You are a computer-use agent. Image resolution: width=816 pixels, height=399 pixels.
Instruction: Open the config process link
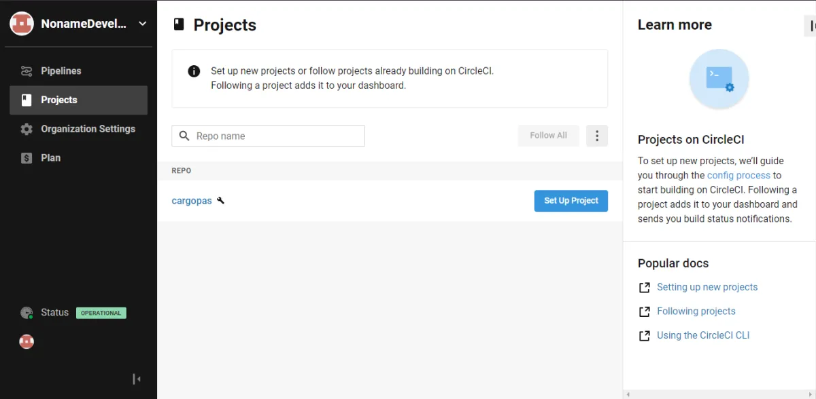[738, 175]
